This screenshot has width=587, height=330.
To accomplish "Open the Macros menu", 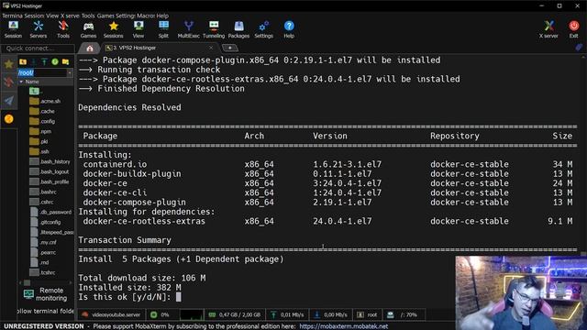I will pyautogui.click(x=146, y=16).
